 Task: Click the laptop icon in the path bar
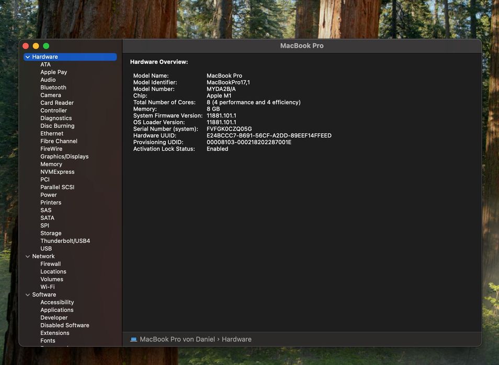(x=134, y=339)
